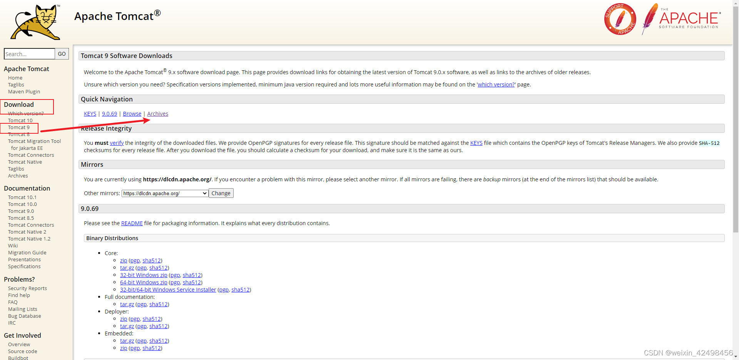
Task: Jump to 9.0.69 in Quick Navigation
Action: point(109,114)
